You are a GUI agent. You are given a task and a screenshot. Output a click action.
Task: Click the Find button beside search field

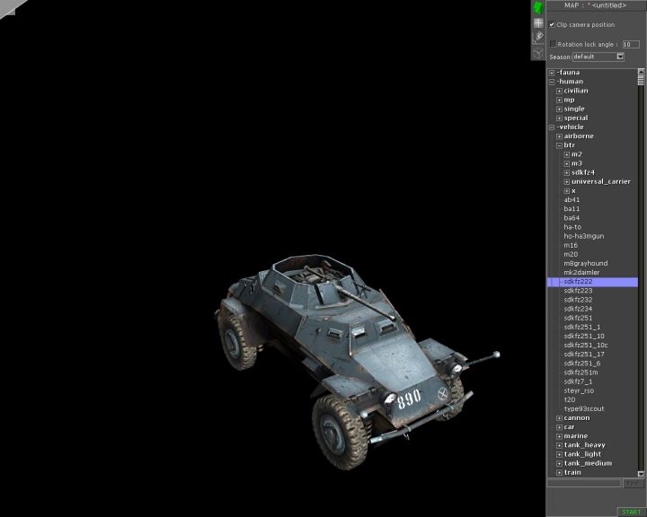click(634, 483)
